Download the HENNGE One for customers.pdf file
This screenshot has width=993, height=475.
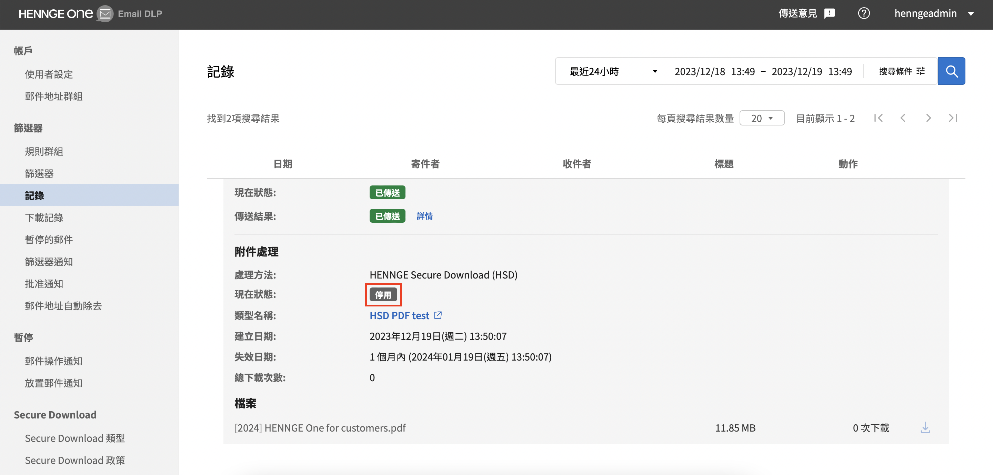925,428
